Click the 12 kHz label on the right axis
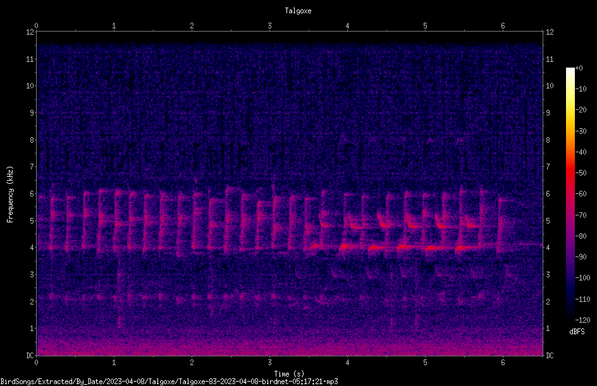 (550, 32)
